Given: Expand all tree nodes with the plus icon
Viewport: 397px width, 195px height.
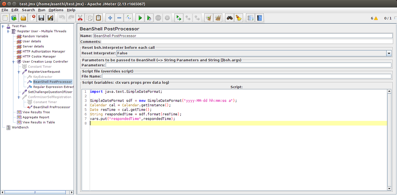Looking at the screenshot, I should click(110, 18).
